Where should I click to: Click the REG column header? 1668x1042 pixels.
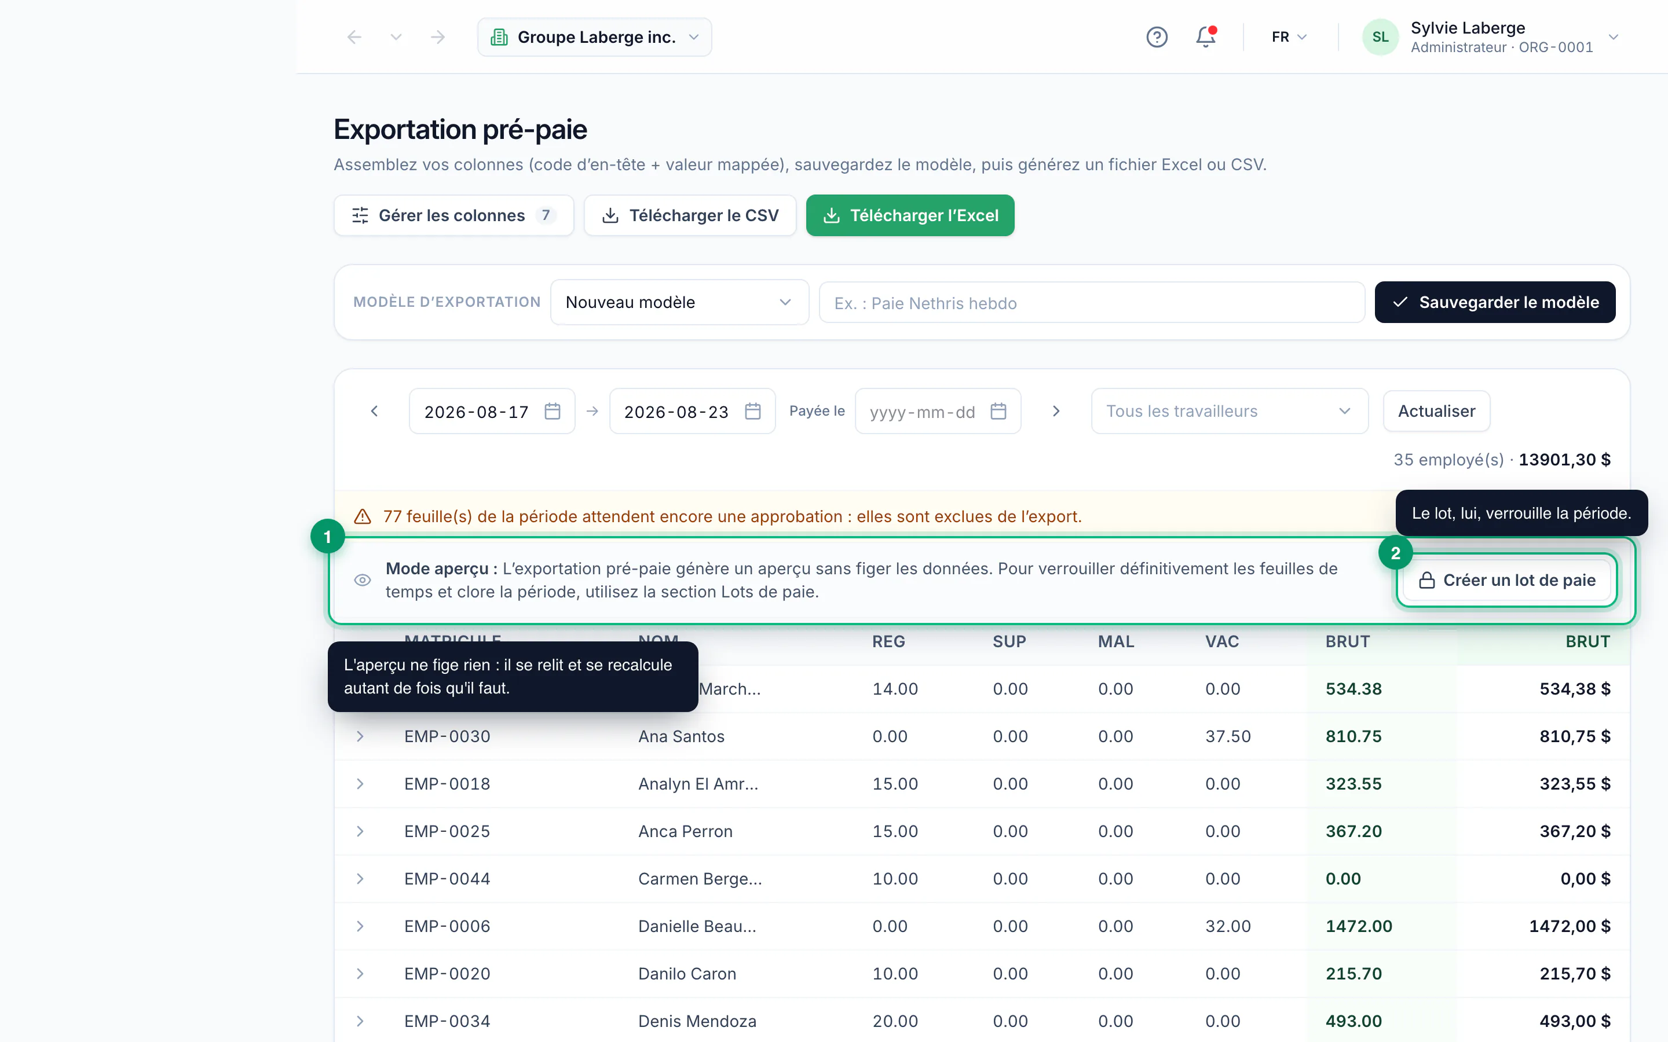[888, 641]
